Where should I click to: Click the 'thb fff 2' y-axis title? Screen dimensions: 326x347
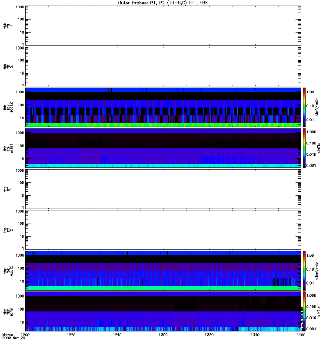(x=8, y=66)
